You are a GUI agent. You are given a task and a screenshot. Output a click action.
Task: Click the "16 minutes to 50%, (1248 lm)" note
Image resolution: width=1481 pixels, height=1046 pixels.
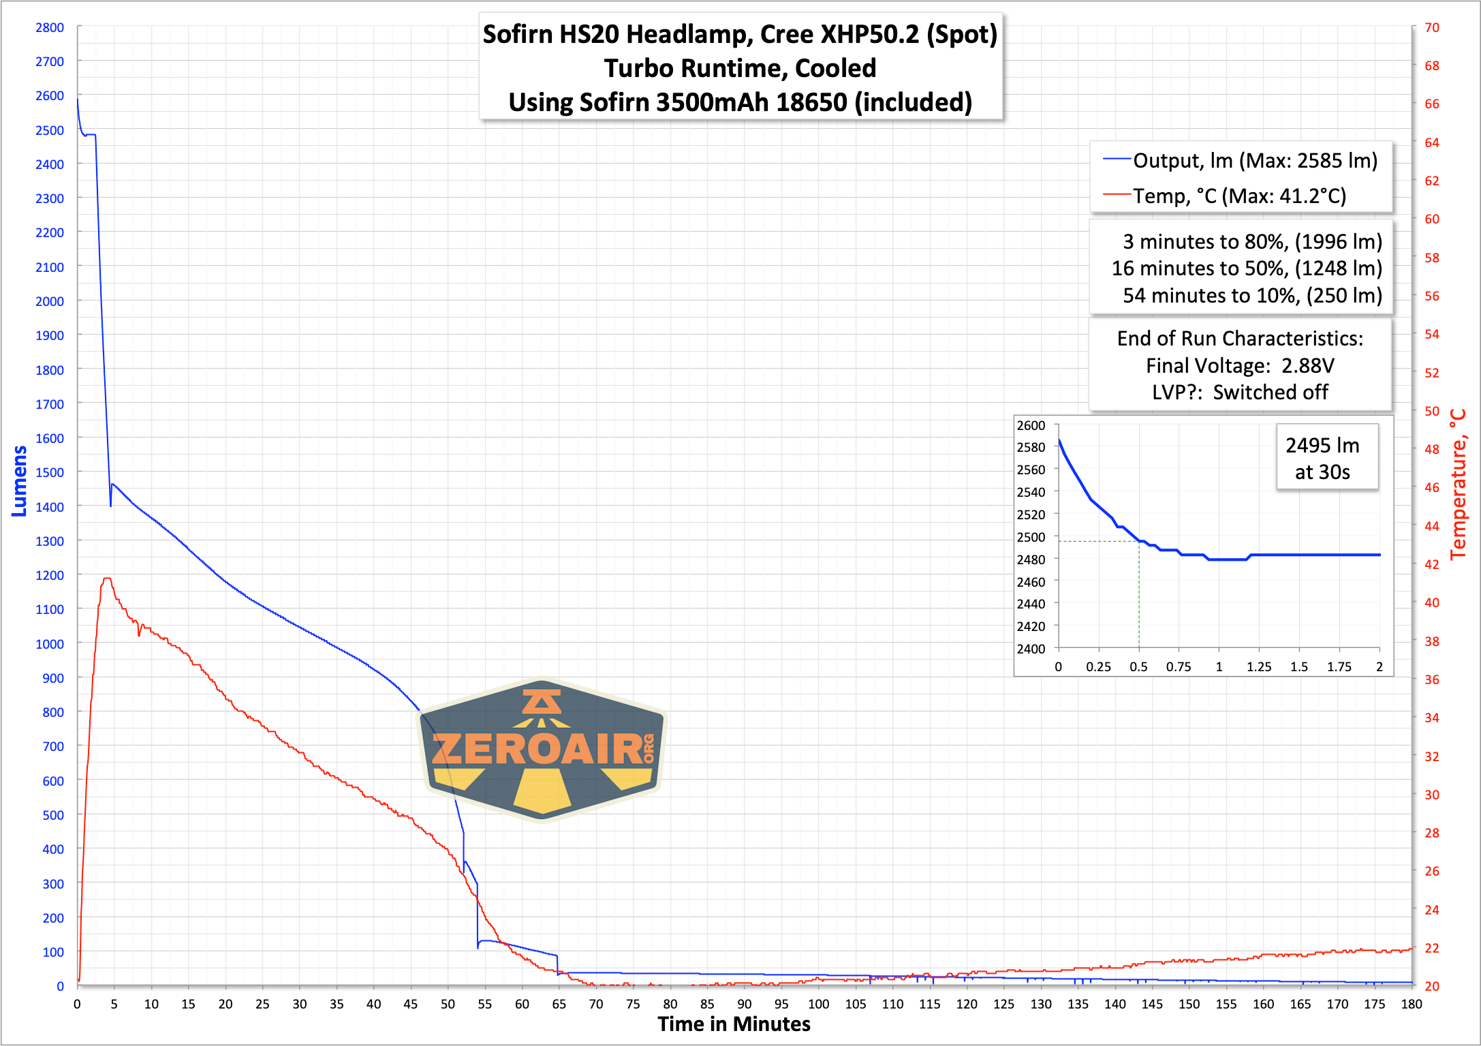1247,268
